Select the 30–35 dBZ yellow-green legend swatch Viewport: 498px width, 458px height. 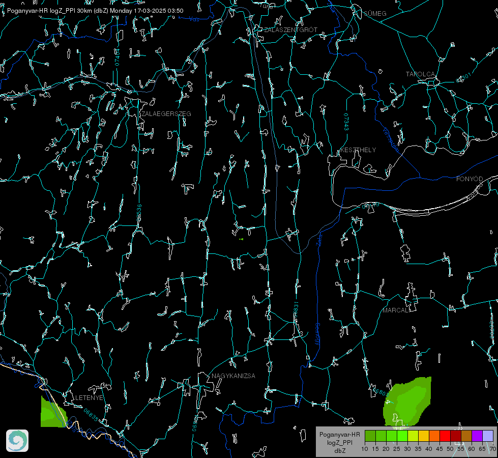[x=413, y=436]
